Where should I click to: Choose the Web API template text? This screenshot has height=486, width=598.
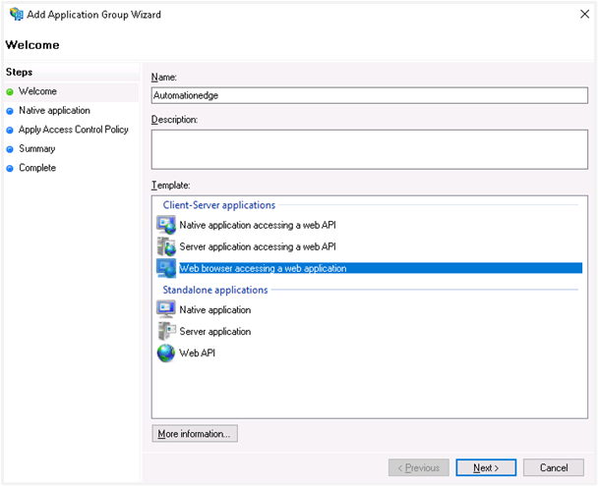point(197,353)
